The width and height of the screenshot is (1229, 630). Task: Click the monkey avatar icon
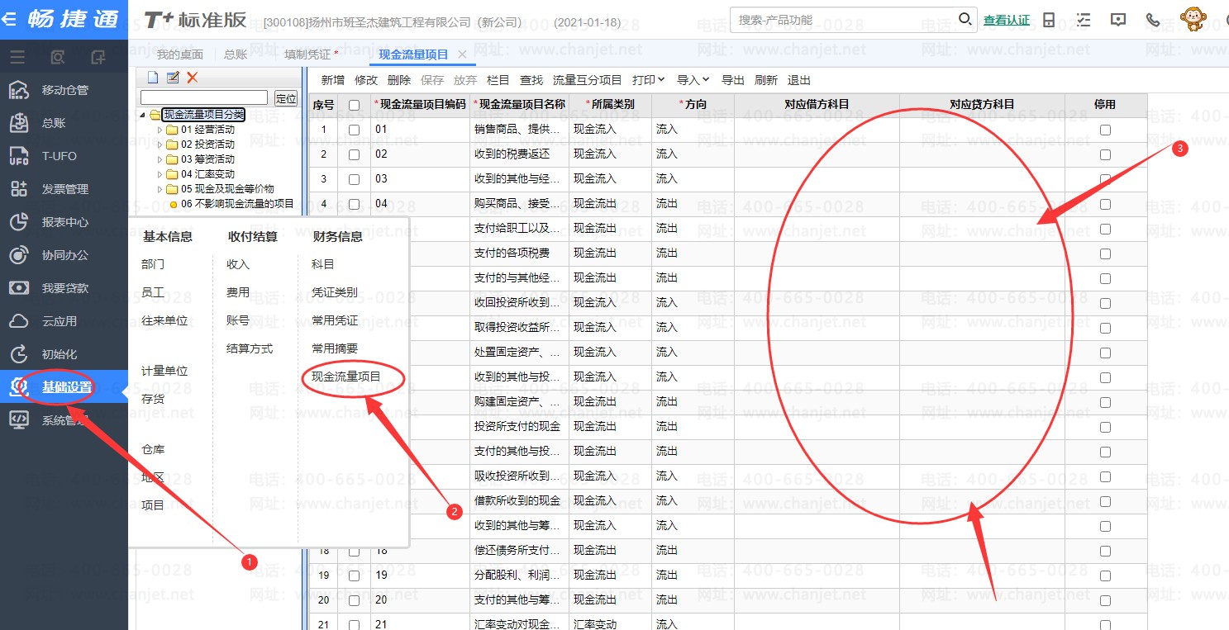(1192, 19)
